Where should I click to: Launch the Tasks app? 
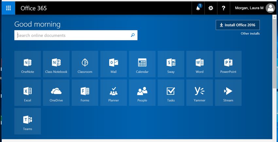pos(171,92)
